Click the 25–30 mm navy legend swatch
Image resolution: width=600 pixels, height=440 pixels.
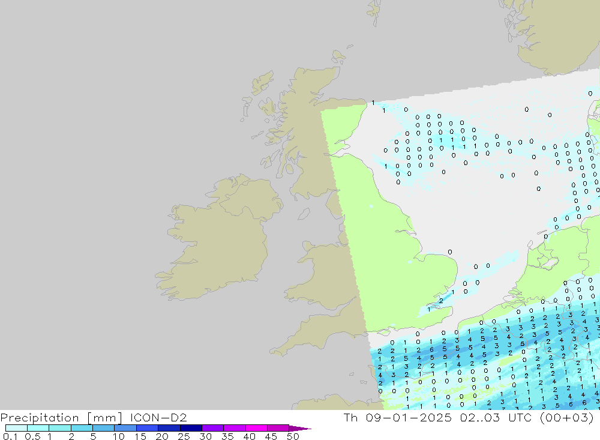coord(191,428)
